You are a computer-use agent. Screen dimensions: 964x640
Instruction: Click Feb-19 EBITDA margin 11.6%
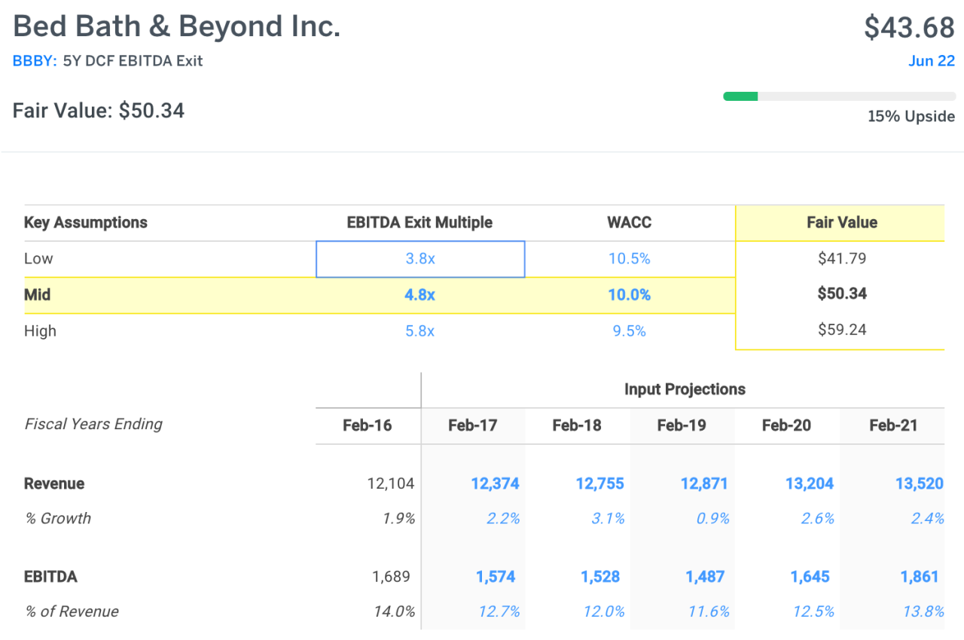coord(709,611)
